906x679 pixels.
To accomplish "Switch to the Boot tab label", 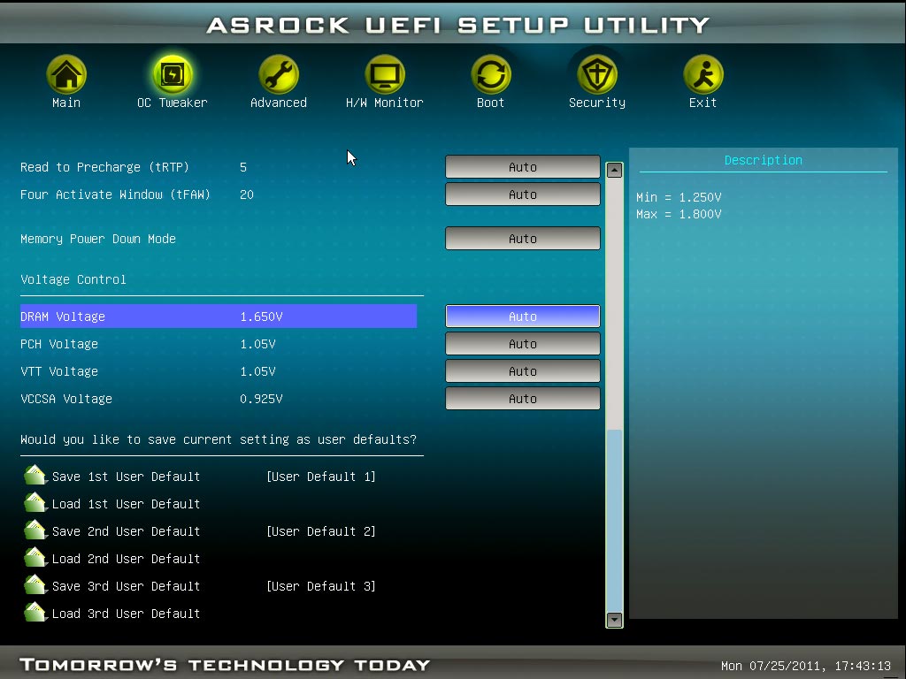I will (x=490, y=103).
